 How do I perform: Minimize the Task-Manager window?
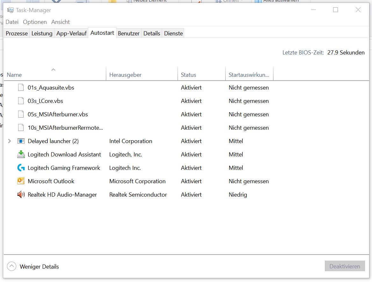314,10
